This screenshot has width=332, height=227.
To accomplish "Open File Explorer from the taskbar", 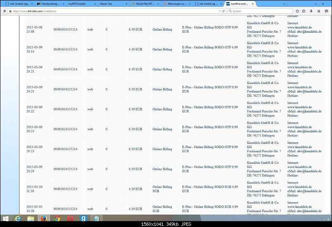I will [31, 219].
